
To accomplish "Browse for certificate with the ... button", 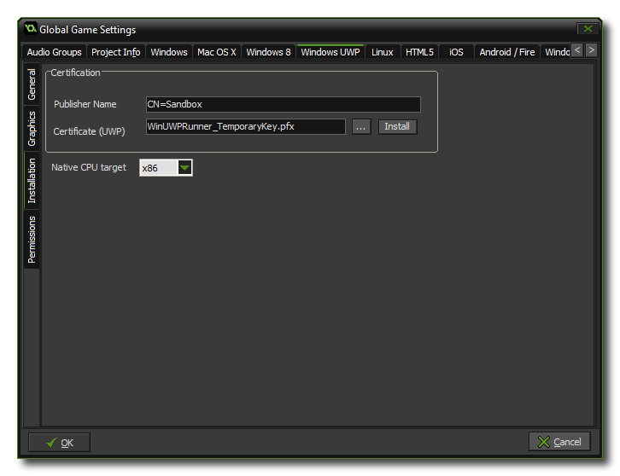I will 361,127.
